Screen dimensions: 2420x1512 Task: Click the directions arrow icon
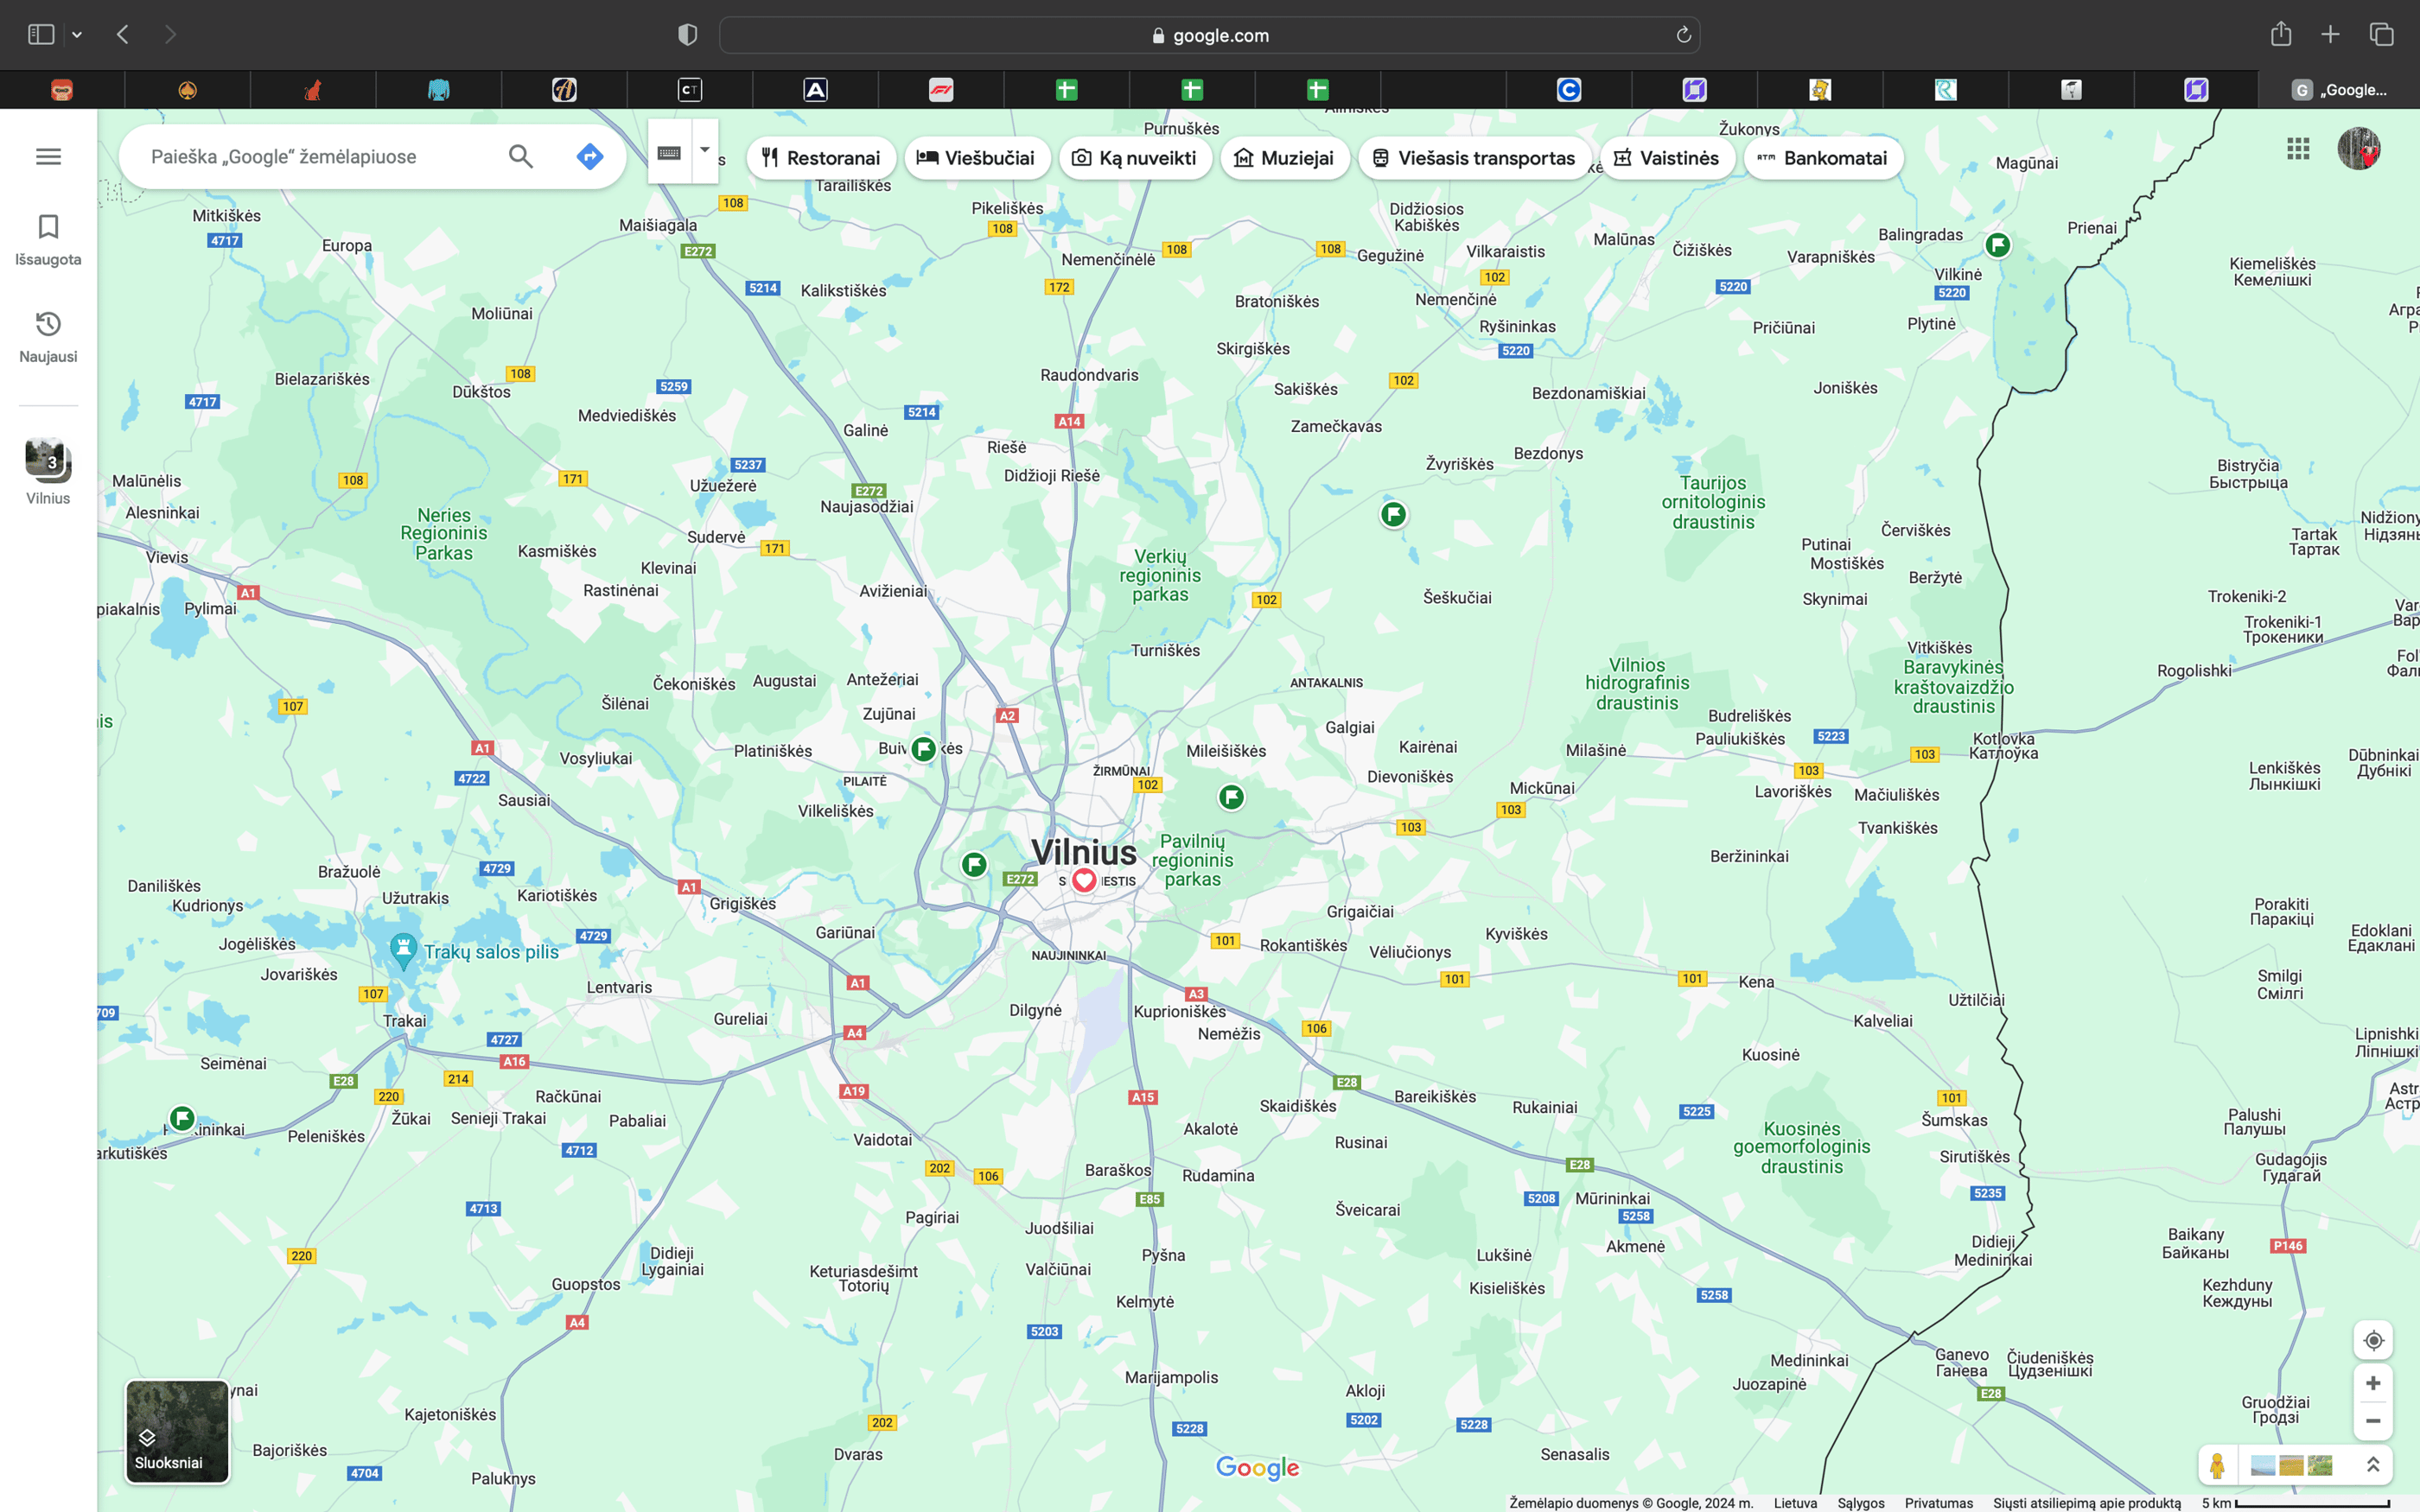pyautogui.click(x=590, y=157)
